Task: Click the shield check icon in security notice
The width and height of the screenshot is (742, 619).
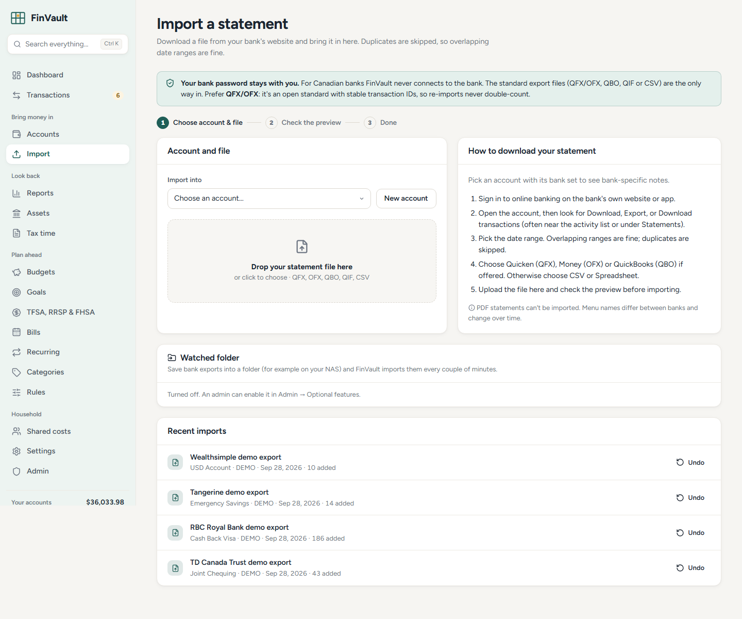Action: point(170,84)
